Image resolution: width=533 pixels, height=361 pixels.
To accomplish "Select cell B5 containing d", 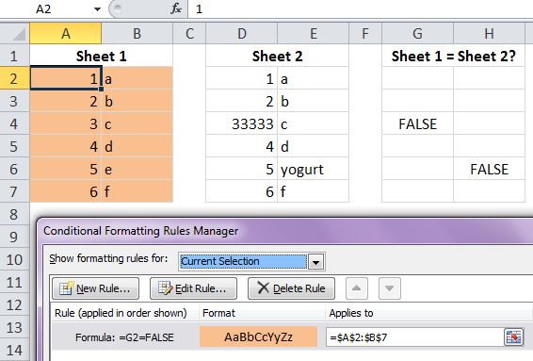I will point(137,147).
